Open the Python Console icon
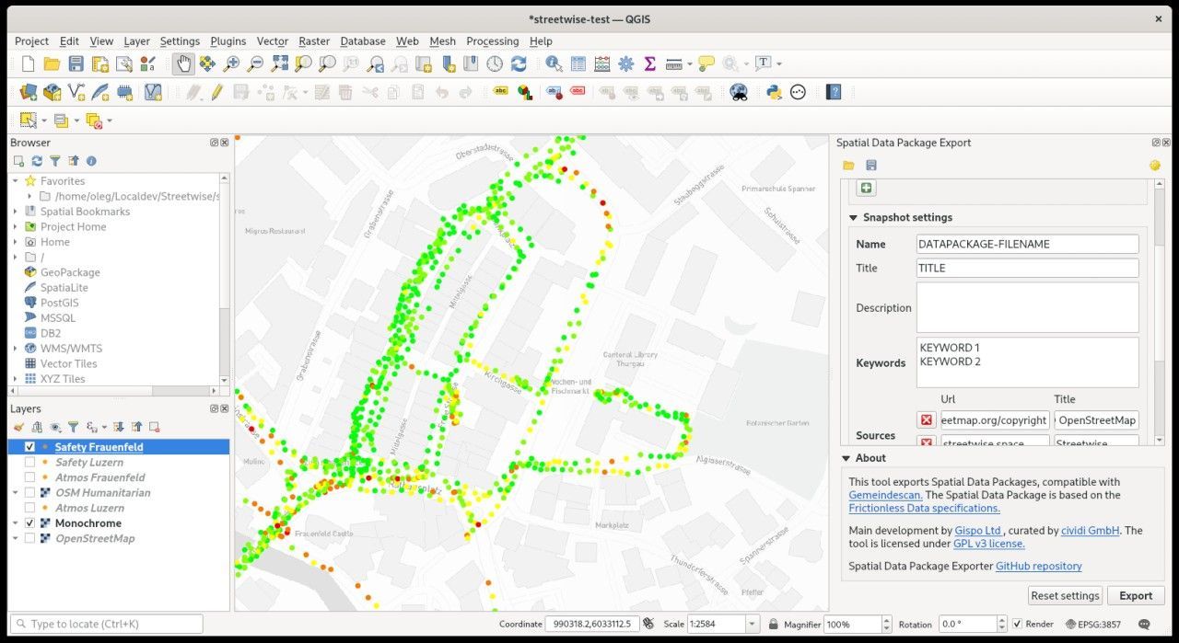1179x643 pixels. [775, 92]
